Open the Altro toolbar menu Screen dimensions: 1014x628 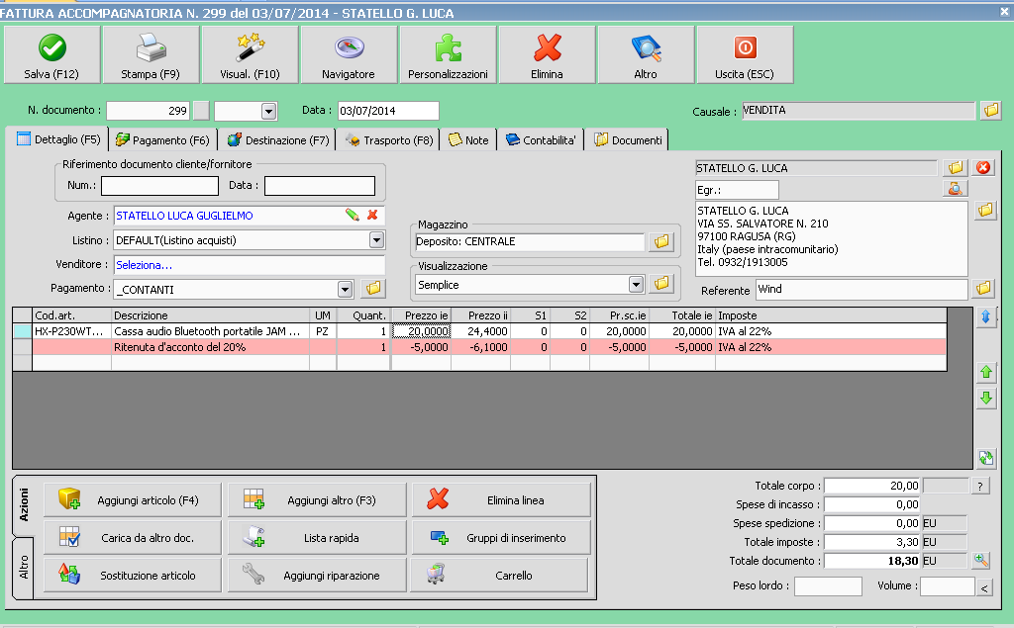pyautogui.click(x=646, y=55)
